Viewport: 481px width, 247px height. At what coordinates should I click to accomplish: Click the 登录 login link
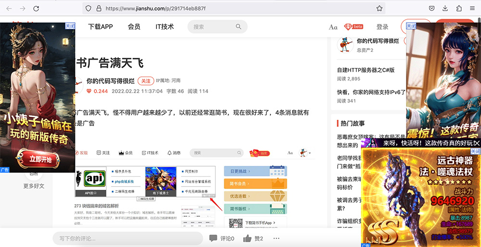click(x=382, y=27)
